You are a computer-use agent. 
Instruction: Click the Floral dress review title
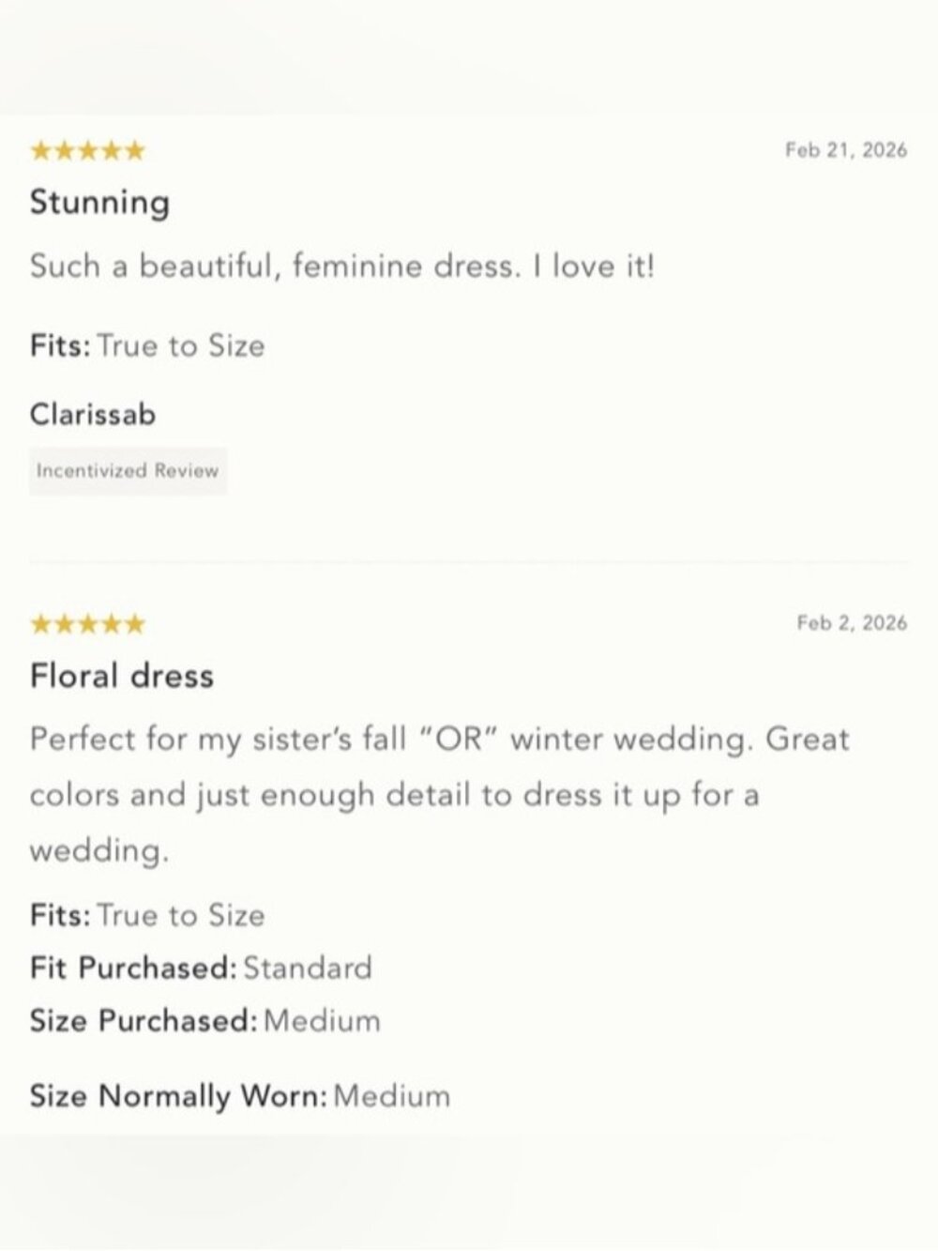tap(121, 676)
